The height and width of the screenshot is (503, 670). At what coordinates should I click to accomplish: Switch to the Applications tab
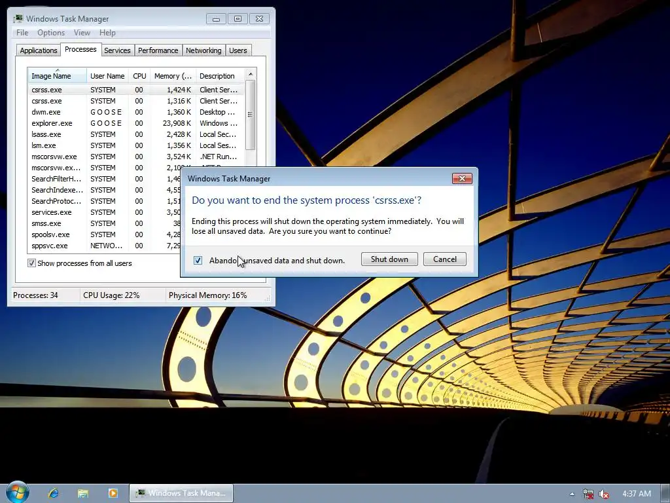(39, 50)
